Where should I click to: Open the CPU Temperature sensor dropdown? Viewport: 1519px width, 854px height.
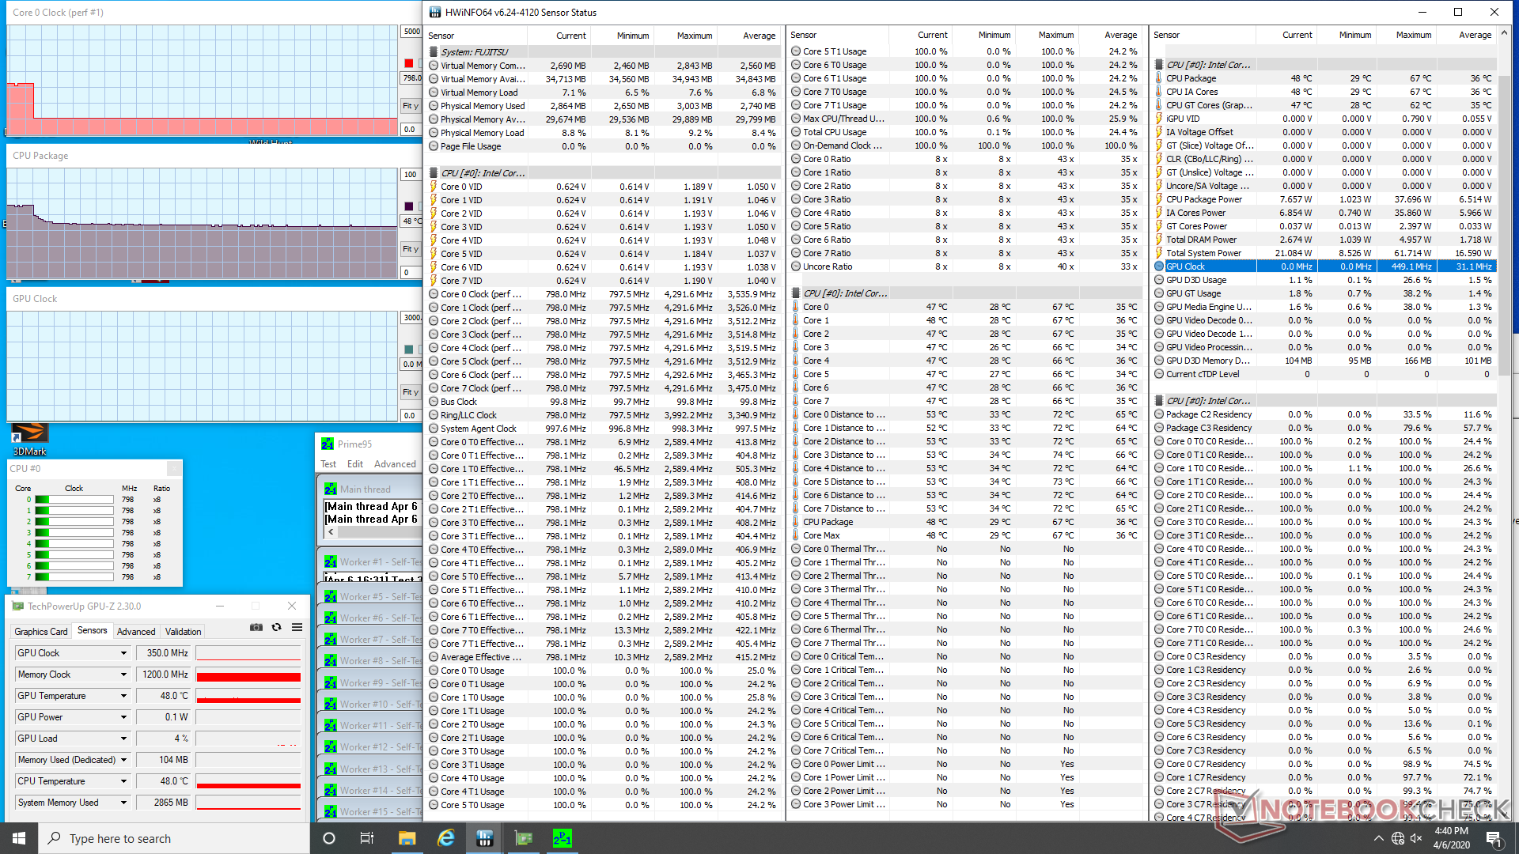[x=123, y=781]
